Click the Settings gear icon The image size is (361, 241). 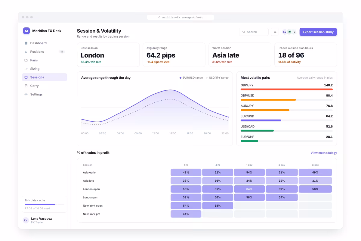click(x=26, y=94)
